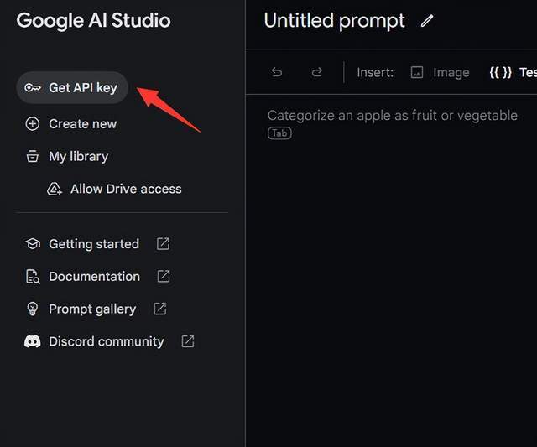Click the external-link icon beside Documentation
The width and height of the screenshot is (537, 447).
point(164,277)
